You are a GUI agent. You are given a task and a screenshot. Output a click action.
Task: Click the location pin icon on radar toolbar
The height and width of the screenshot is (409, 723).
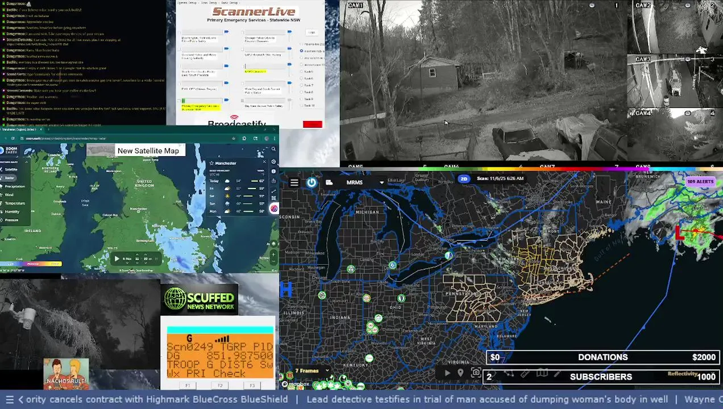(x=460, y=373)
